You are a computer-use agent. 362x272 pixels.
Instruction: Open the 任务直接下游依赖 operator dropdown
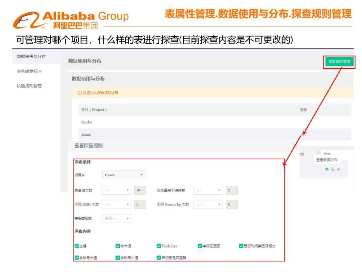tap(208, 190)
